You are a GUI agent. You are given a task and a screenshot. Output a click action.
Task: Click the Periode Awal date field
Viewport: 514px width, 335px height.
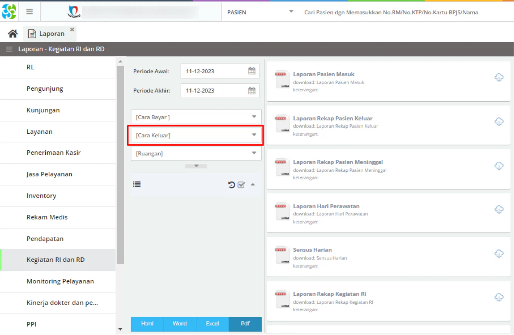point(220,71)
